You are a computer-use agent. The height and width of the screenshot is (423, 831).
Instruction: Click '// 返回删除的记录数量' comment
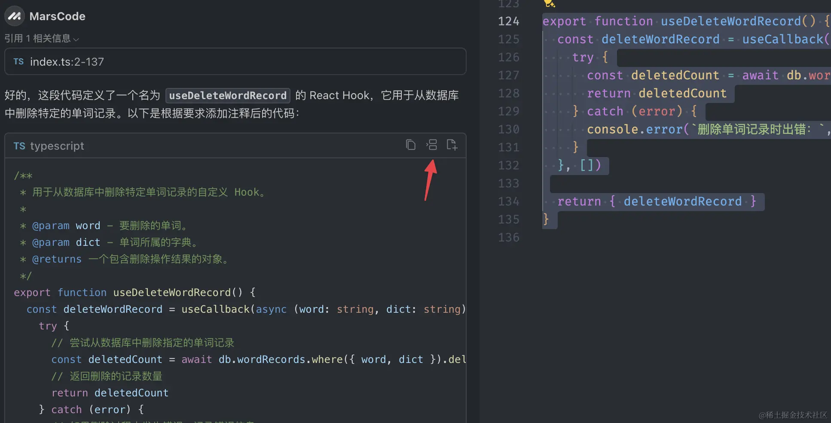(107, 376)
